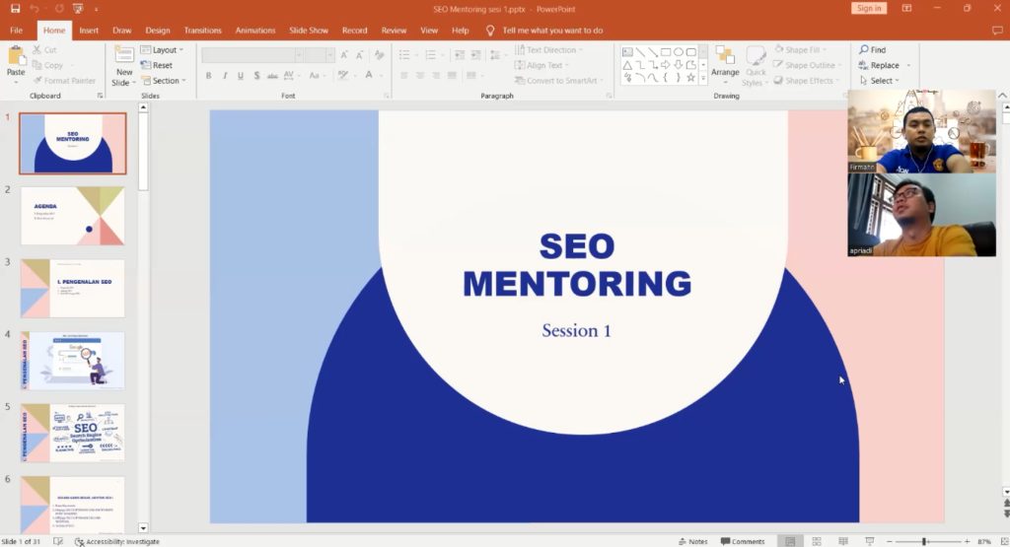
Task: Toggle Italic formatting
Action: (224, 75)
